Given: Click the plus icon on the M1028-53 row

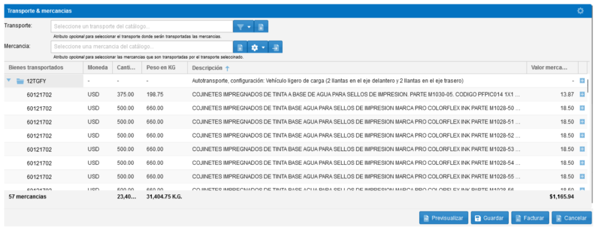Looking at the screenshot, I should pos(582,149).
